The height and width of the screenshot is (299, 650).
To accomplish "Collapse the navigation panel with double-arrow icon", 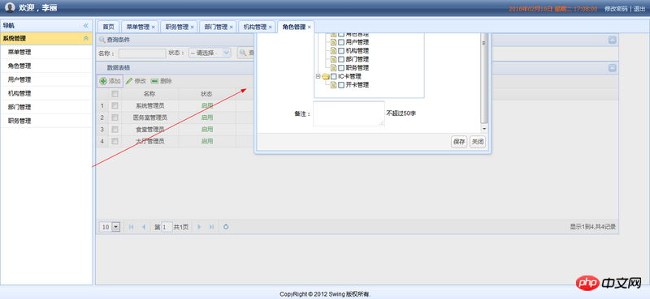I will 86,25.
